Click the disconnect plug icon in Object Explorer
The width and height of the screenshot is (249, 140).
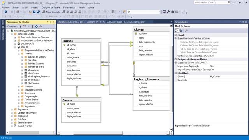point(25,26)
